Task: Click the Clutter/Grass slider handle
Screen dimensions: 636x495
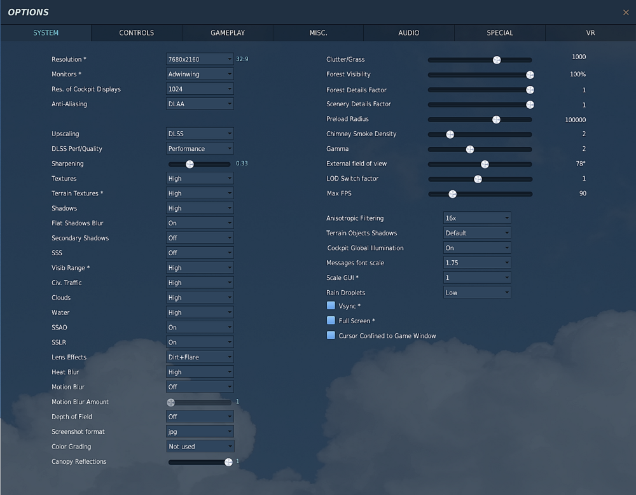Action: point(497,60)
